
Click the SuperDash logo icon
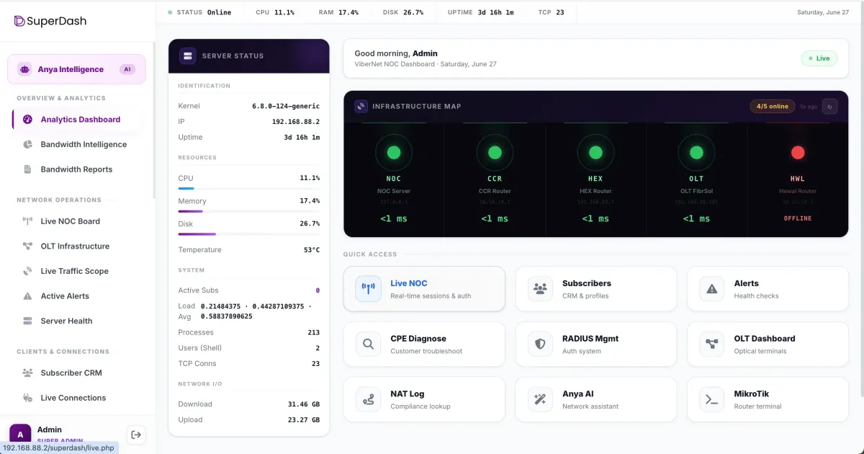tap(20, 21)
